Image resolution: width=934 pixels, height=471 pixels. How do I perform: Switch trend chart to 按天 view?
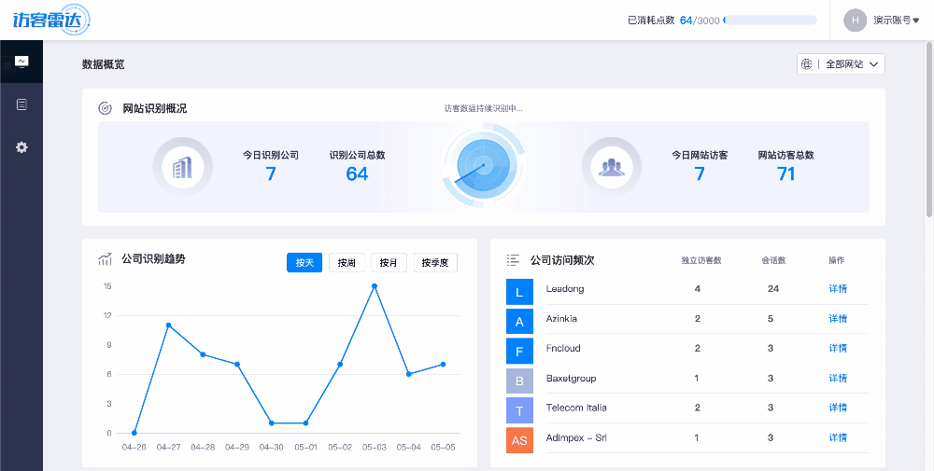pos(304,263)
